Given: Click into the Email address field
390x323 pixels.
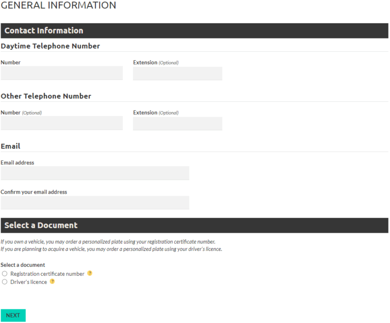Looking at the screenshot, I should coord(95,173).
